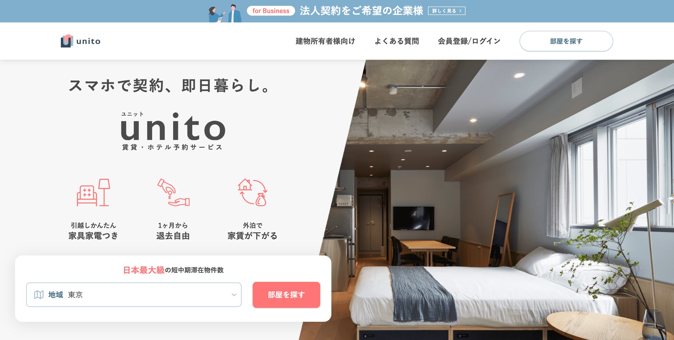Open the 地域 東京 selection box
The image size is (674, 340).
click(x=134, y=295)
